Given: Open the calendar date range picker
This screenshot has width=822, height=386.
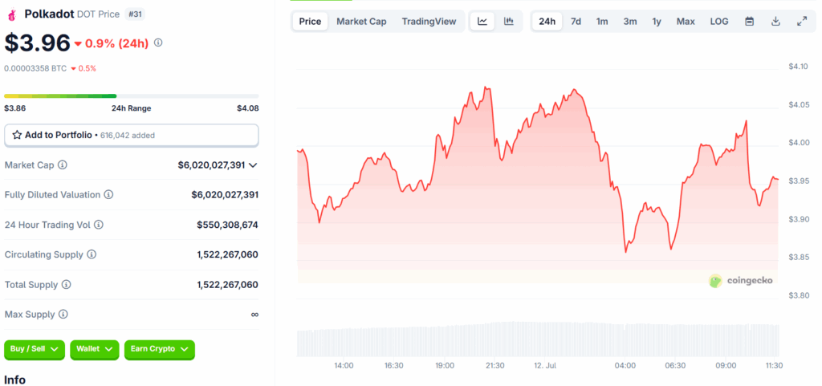Looking at the screenshot, I should (x=750, y=22).
